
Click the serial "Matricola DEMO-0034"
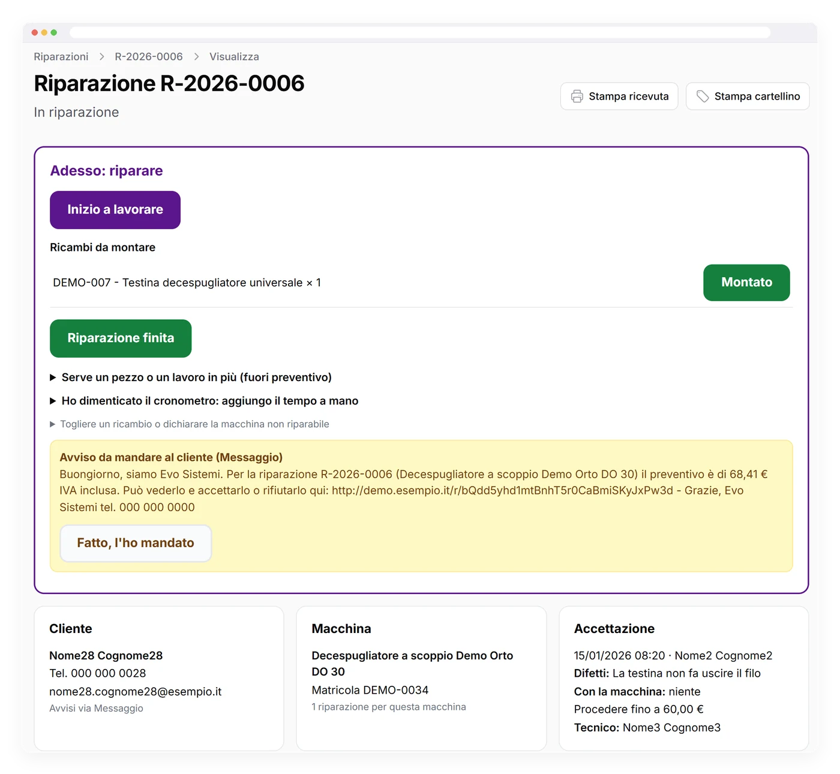370,690
